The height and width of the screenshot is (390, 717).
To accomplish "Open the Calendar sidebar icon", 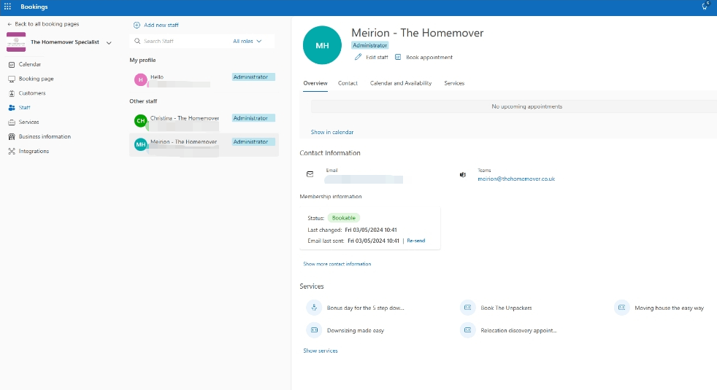I will coord(12,64).
